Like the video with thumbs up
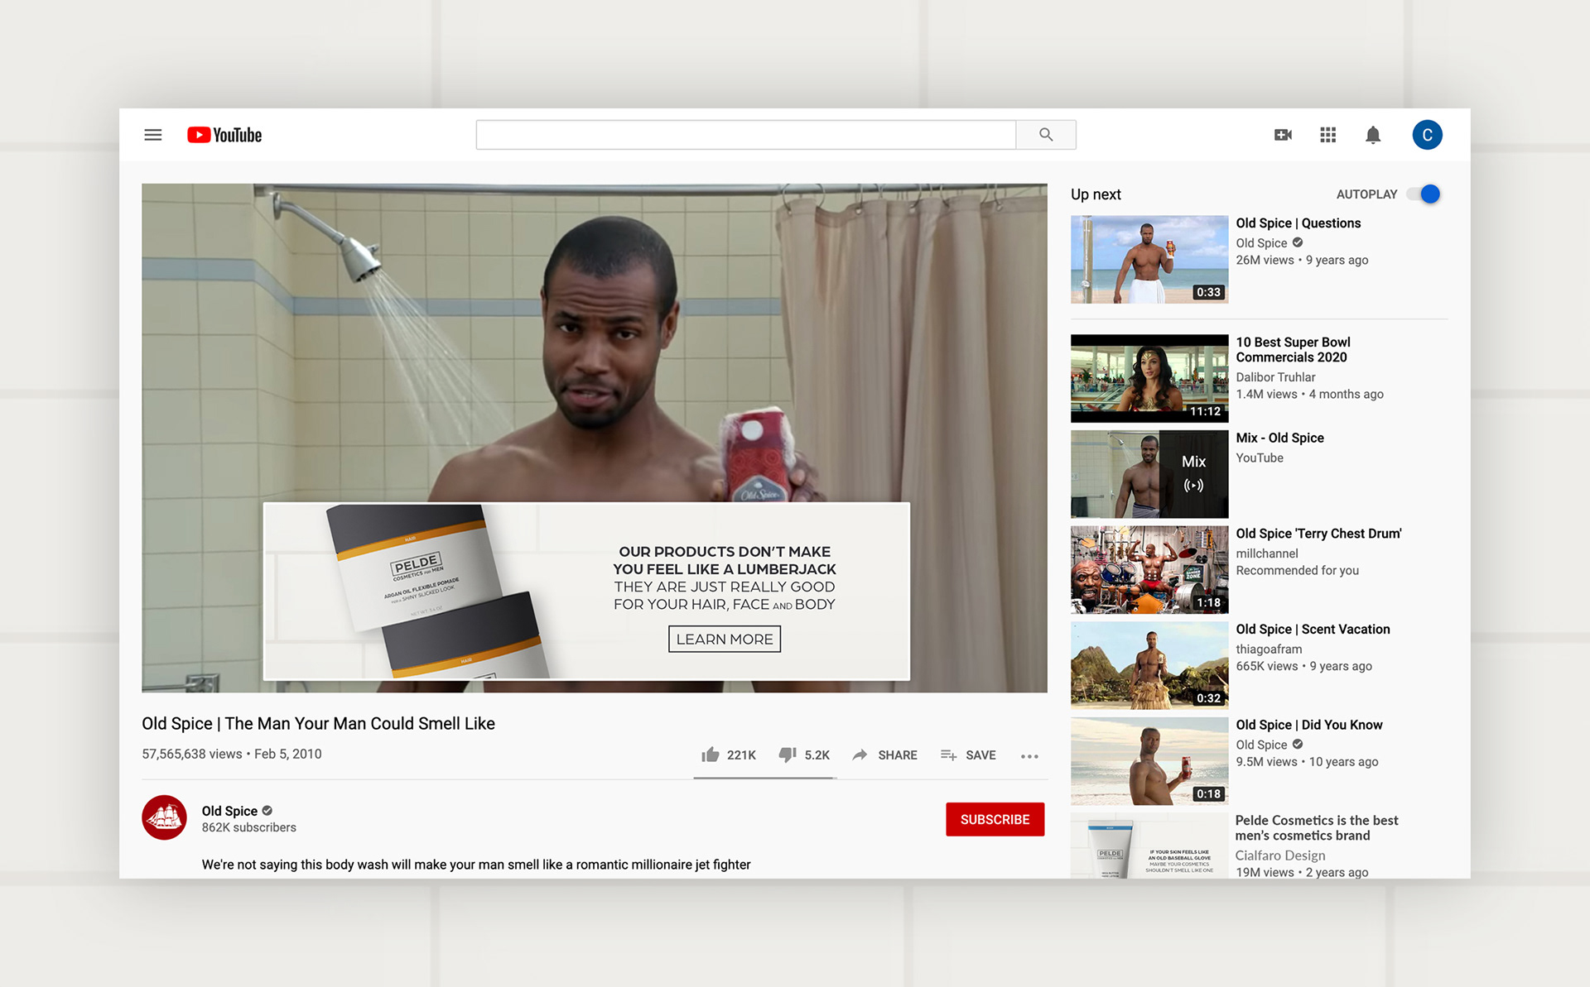Viewport: 1590px width, 987px height. (x=711, y=755)
